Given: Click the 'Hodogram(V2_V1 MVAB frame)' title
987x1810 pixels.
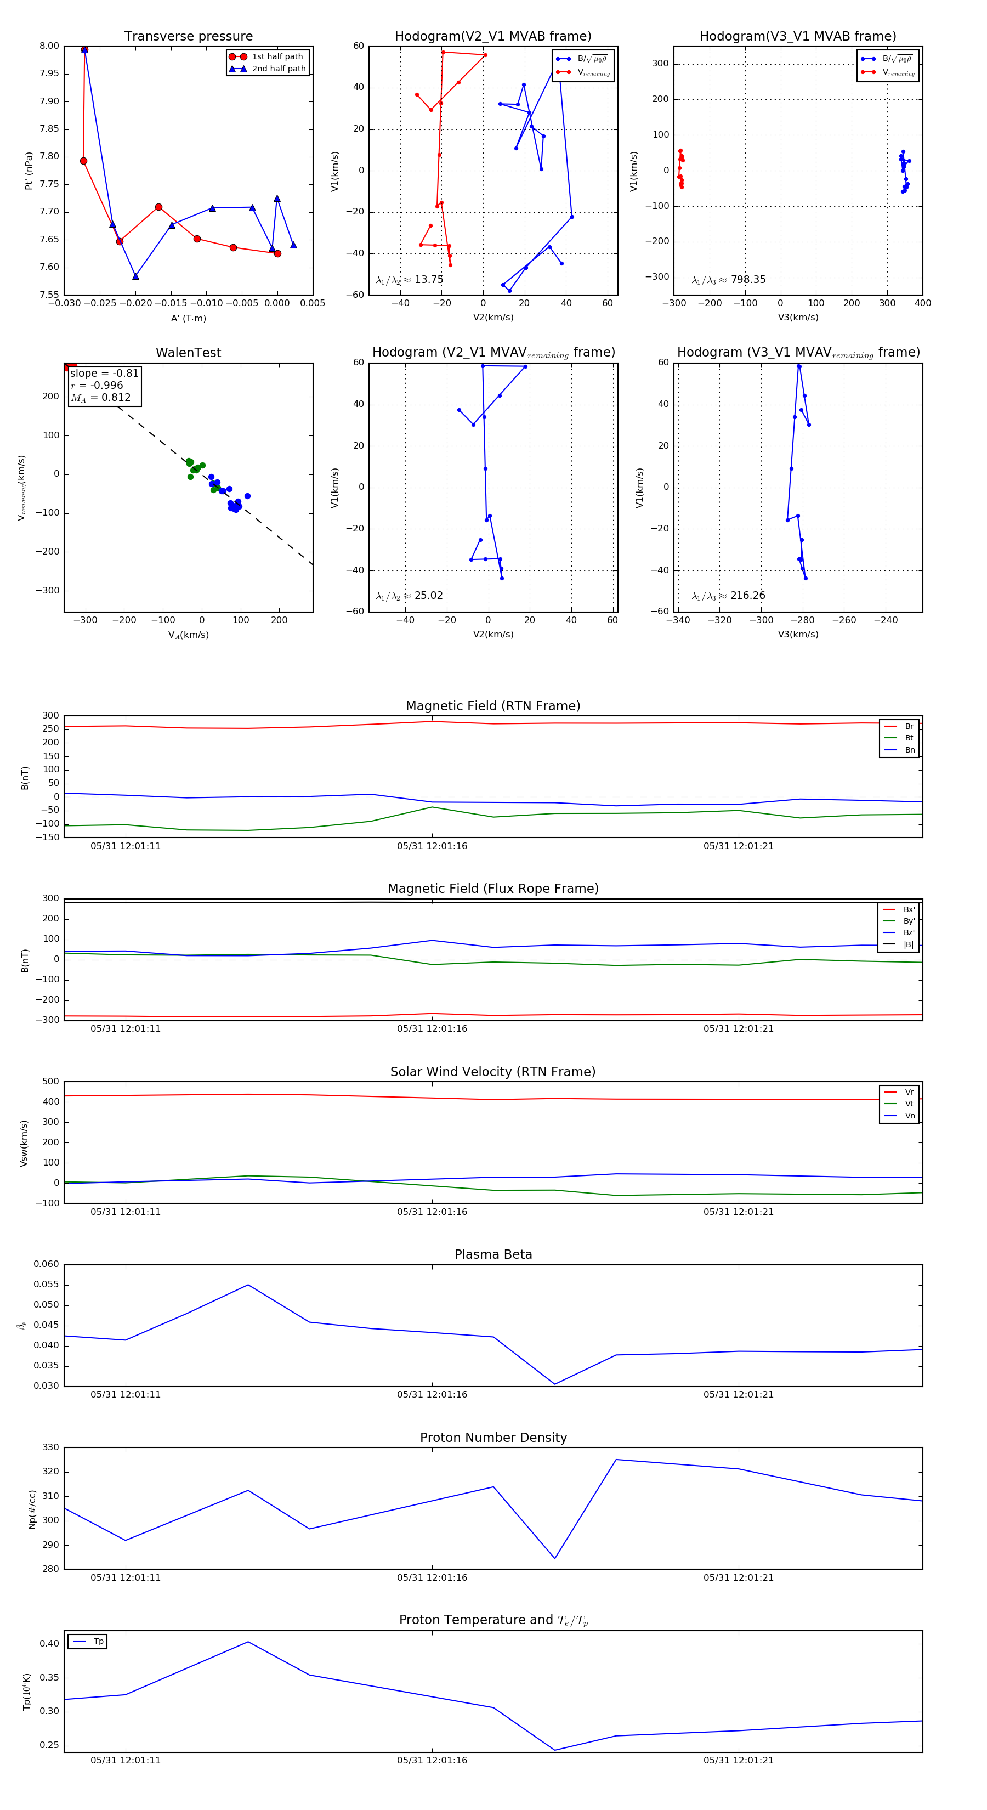Looking at the screenshot, I should [x=493, y=37].
